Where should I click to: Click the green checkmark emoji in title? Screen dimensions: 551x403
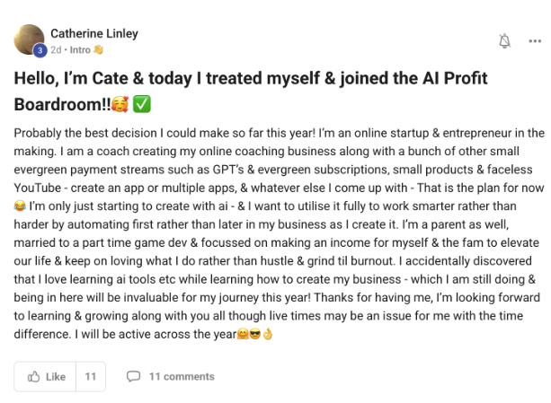(142, 104)
